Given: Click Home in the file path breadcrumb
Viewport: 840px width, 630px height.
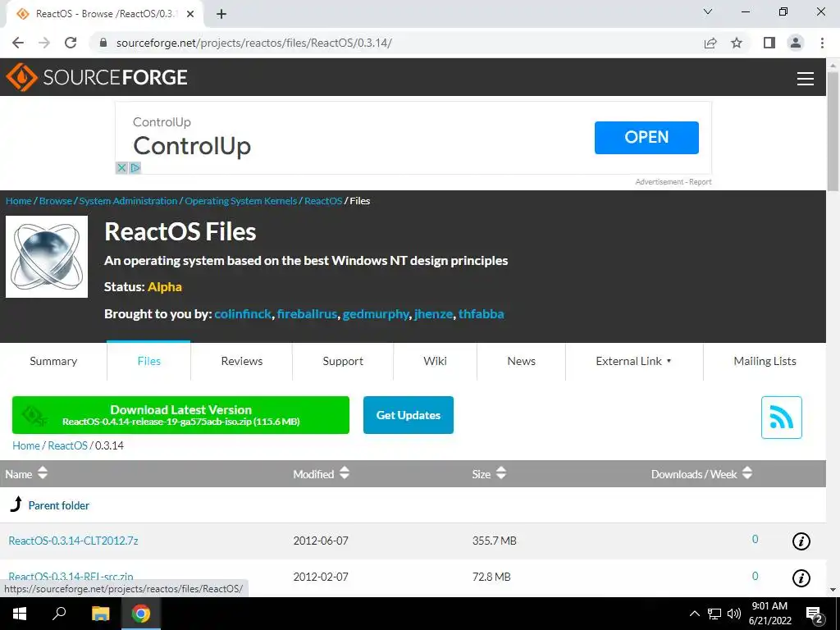Looking at the screenshot, I should tap(26, 445).
